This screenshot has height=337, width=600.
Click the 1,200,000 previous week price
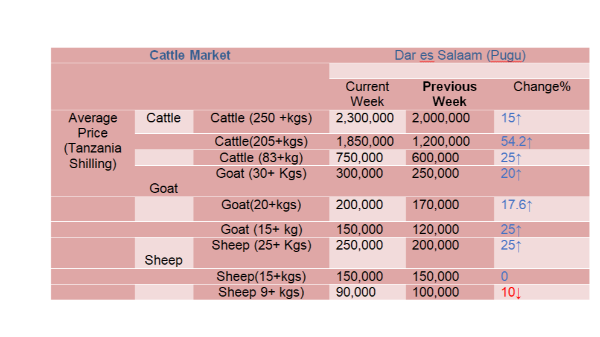click(x=441, y=142)
